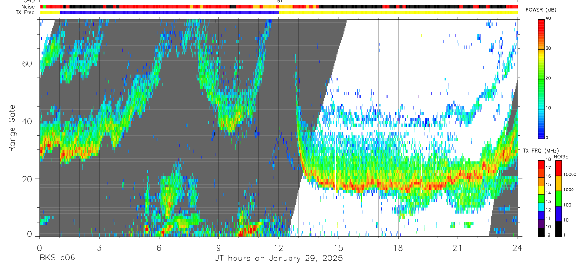
Task: Click the '1000' value on the NOISE scale
Action: [x=569, y=190]
